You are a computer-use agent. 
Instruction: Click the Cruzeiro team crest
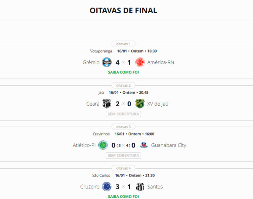[x=107, y=187]
